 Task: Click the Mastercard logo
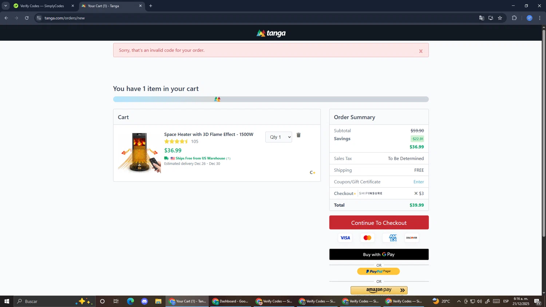point(367,238)
